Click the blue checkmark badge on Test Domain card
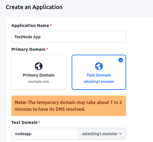Image resolution: width=153 pixels, height=142 pixels. (121, 60)
